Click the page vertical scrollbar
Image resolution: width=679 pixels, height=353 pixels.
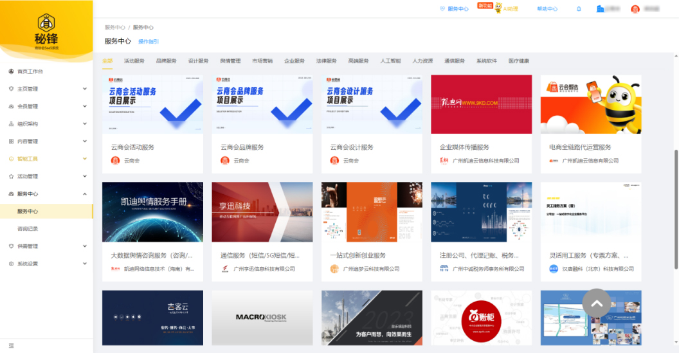(676, 210)
